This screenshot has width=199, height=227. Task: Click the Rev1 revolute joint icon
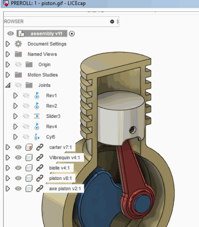(37, 95)
